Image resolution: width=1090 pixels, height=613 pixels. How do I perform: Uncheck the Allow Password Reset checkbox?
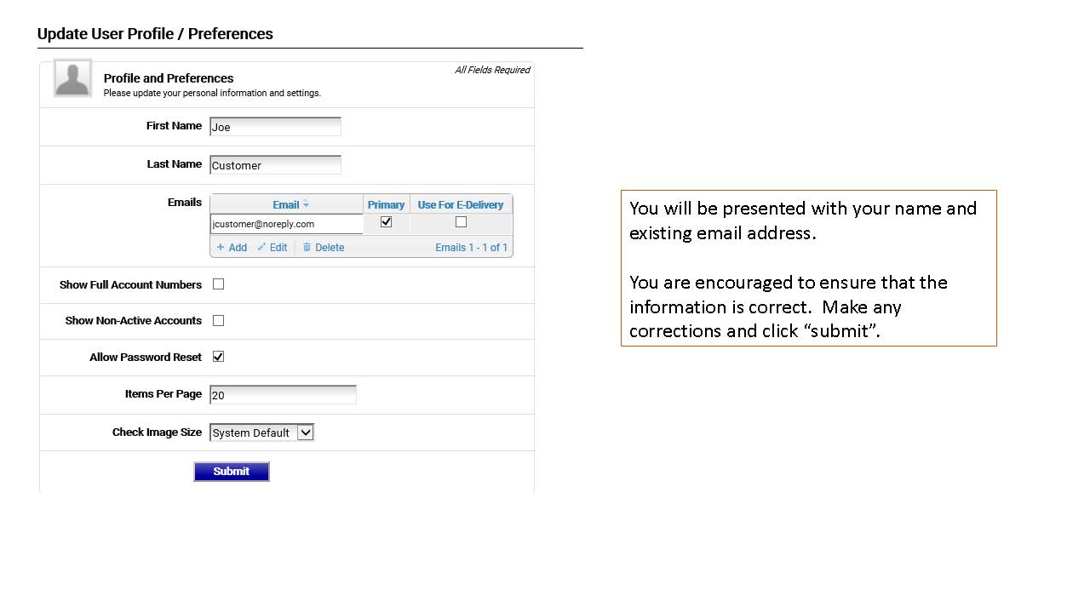(x=219, y=357)
